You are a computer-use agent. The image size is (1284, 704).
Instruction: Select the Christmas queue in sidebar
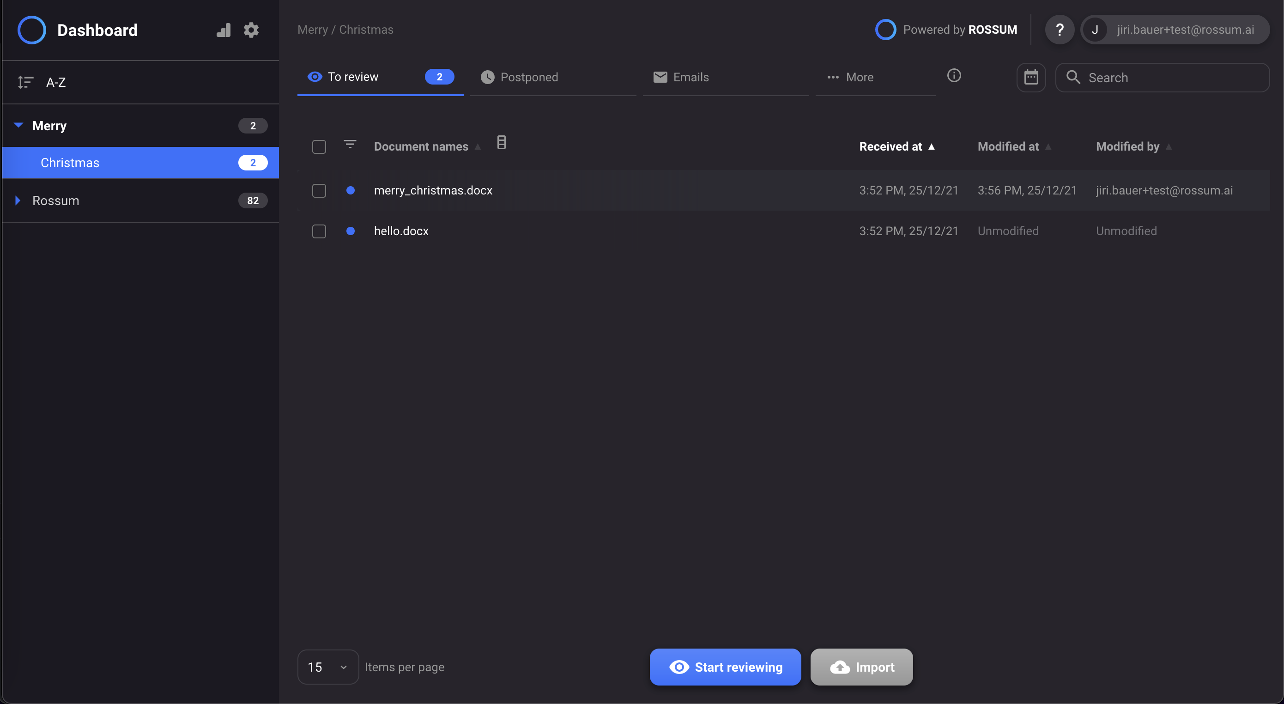click(x=140, y=163)
